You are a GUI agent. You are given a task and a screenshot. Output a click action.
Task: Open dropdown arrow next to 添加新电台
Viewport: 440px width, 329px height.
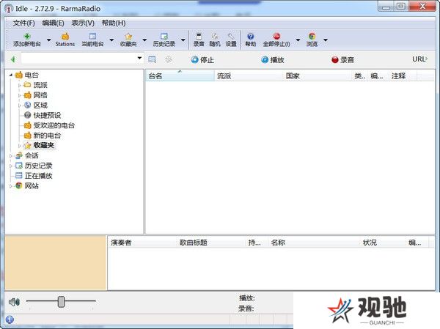(49, 40)
